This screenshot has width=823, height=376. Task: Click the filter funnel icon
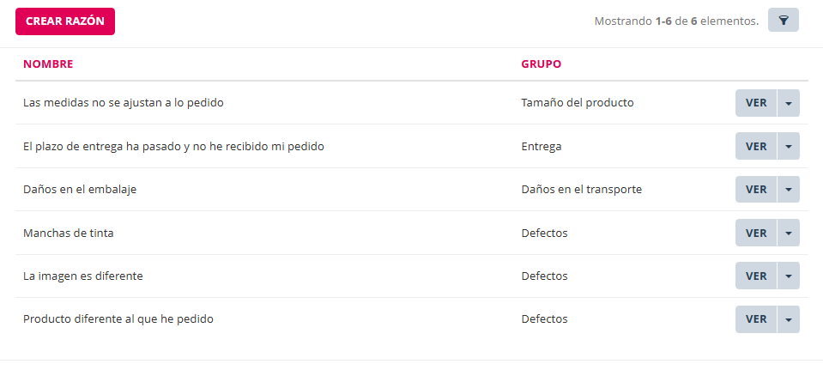[784, 21]
